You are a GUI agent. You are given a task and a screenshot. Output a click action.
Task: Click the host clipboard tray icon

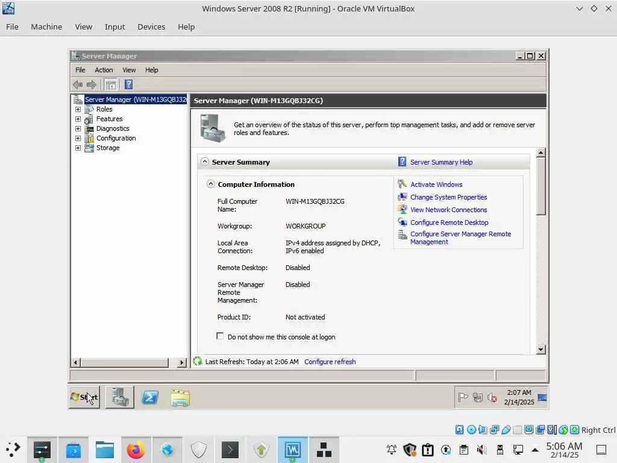point(464,450)
